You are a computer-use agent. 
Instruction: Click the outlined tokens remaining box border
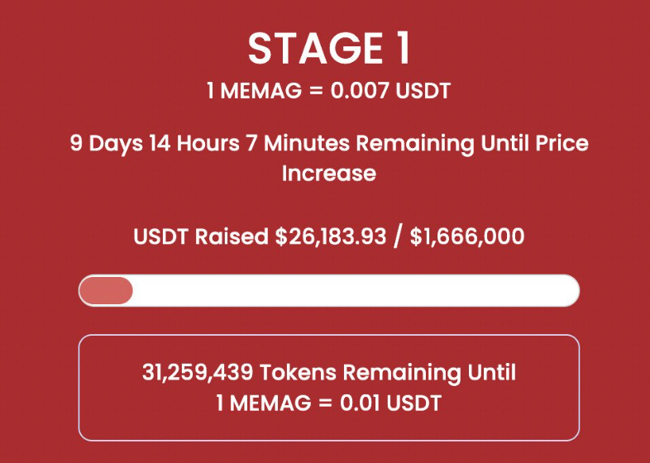329,336
